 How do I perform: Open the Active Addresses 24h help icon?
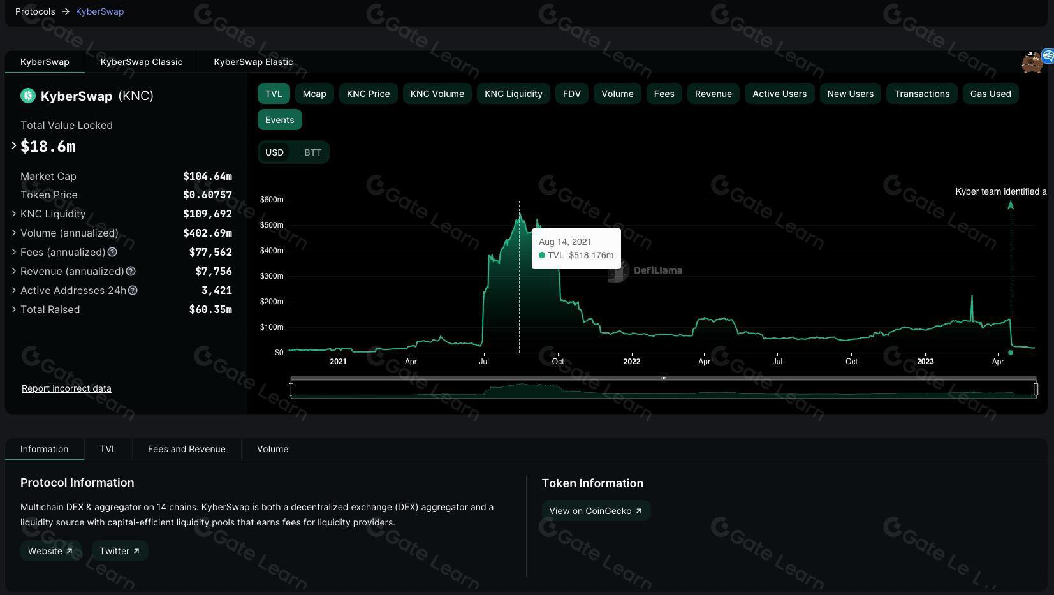pos(133,290)
